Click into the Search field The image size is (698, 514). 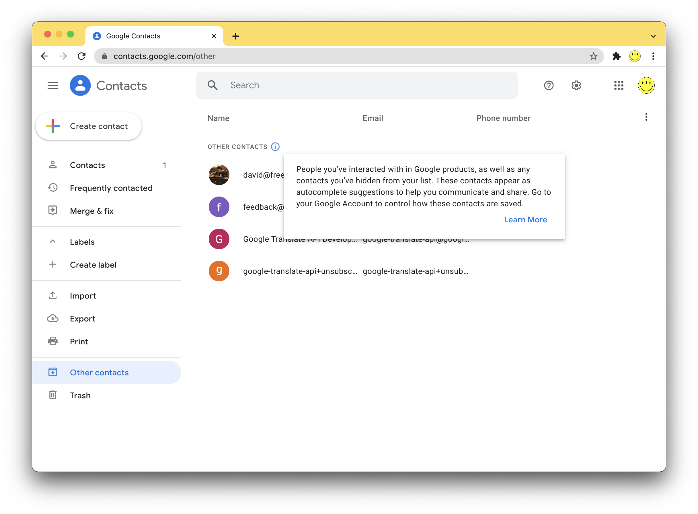(x=357, y=85)
